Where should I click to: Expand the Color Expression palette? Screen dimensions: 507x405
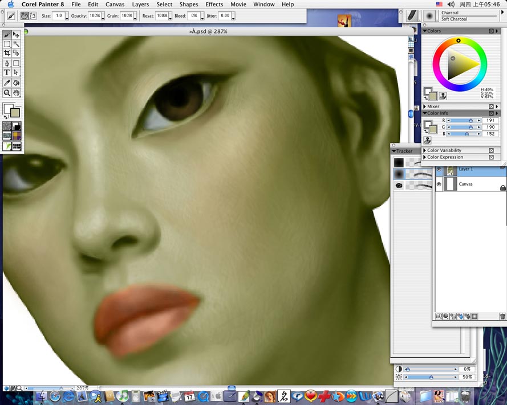coord(425,157)
